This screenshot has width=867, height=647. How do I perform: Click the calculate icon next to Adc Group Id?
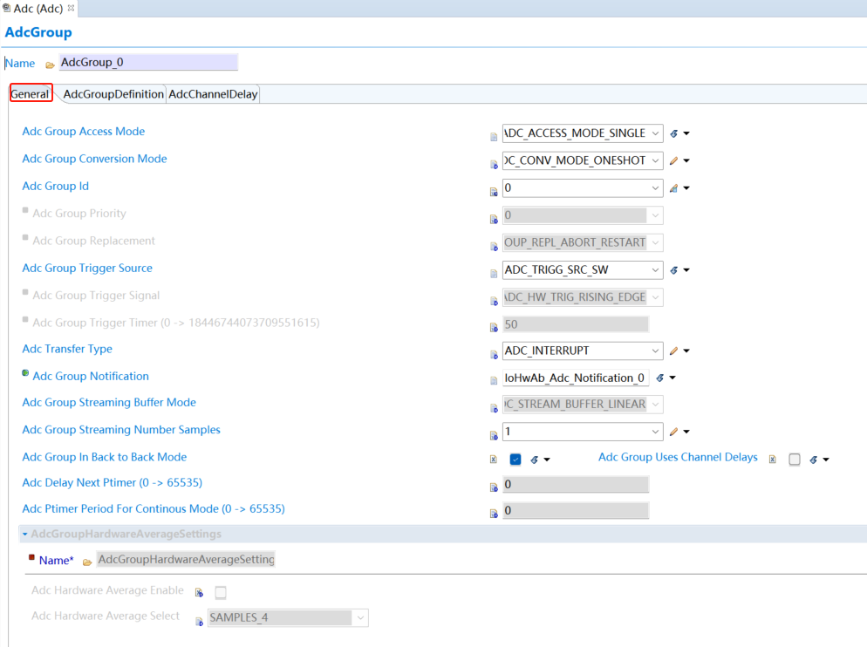[x=673, y=188]
